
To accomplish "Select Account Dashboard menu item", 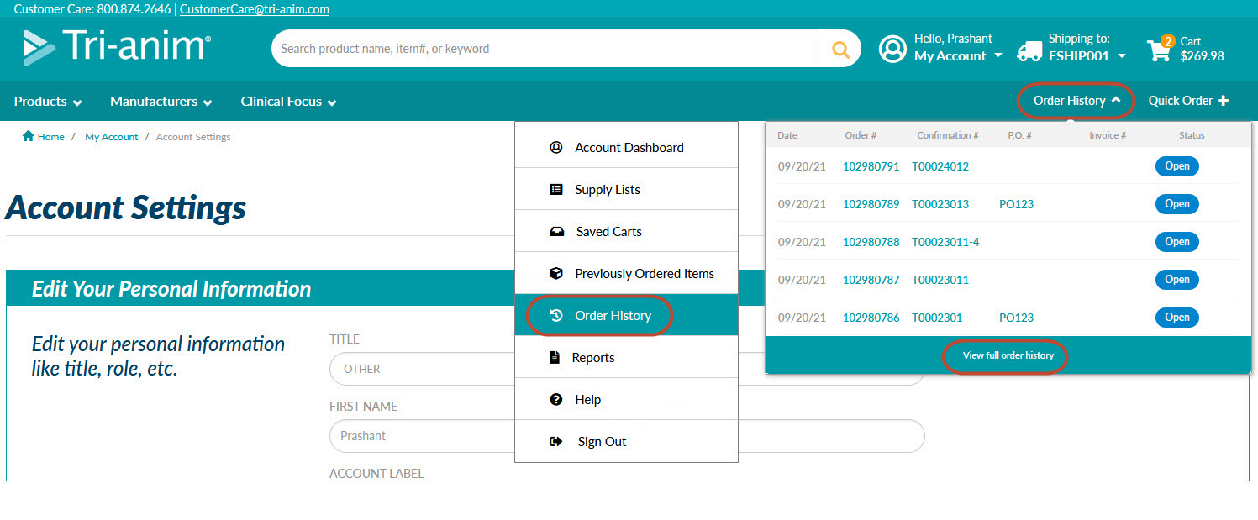I will (626, 147).
